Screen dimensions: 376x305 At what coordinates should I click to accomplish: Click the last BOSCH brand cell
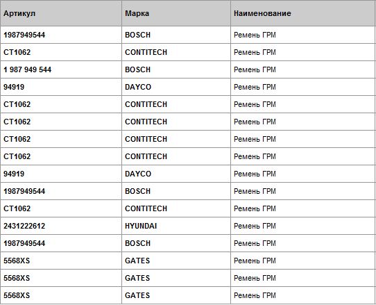coord(137,243)
